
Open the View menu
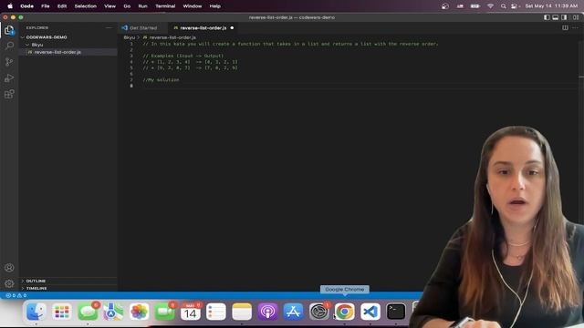coord(109,6)
